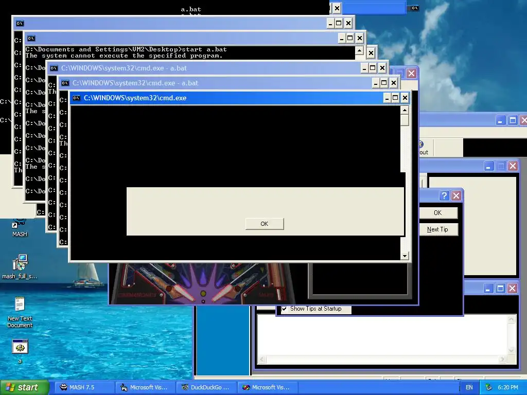527x395 pixels.
Task: Click the 6:20 PM clock
Action: point(508,387)
